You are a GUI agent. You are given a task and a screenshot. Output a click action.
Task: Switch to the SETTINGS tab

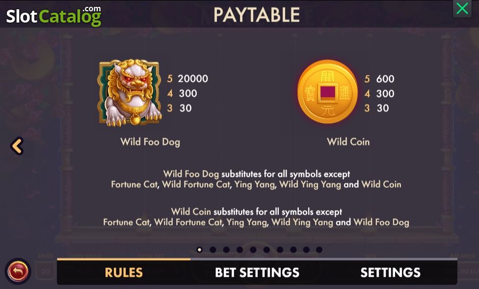[x=390, y=272]
